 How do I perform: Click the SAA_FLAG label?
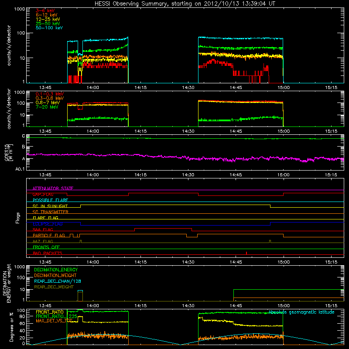43,229
